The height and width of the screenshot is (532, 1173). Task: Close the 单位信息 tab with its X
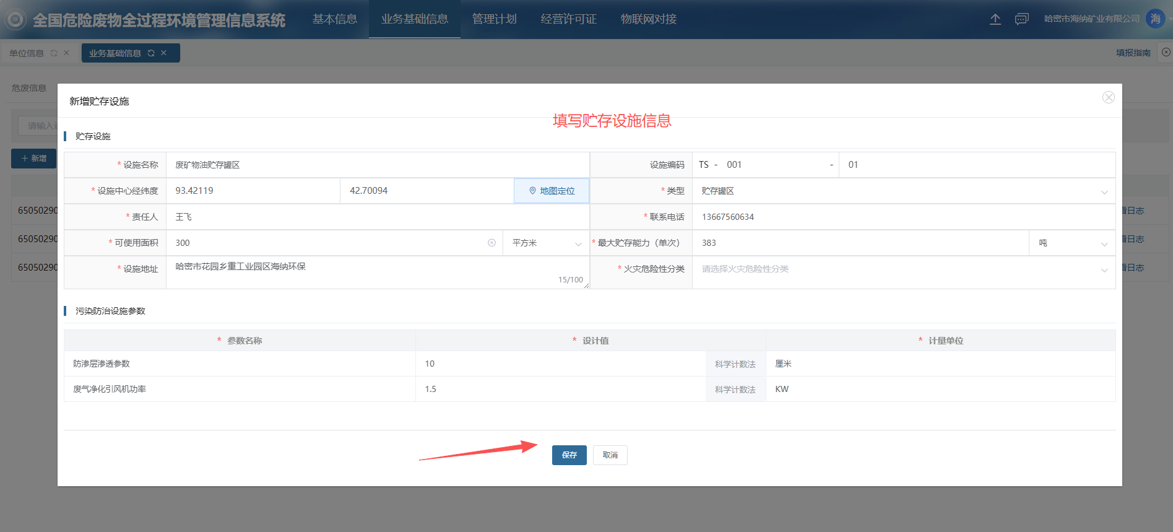coord(66,53)
